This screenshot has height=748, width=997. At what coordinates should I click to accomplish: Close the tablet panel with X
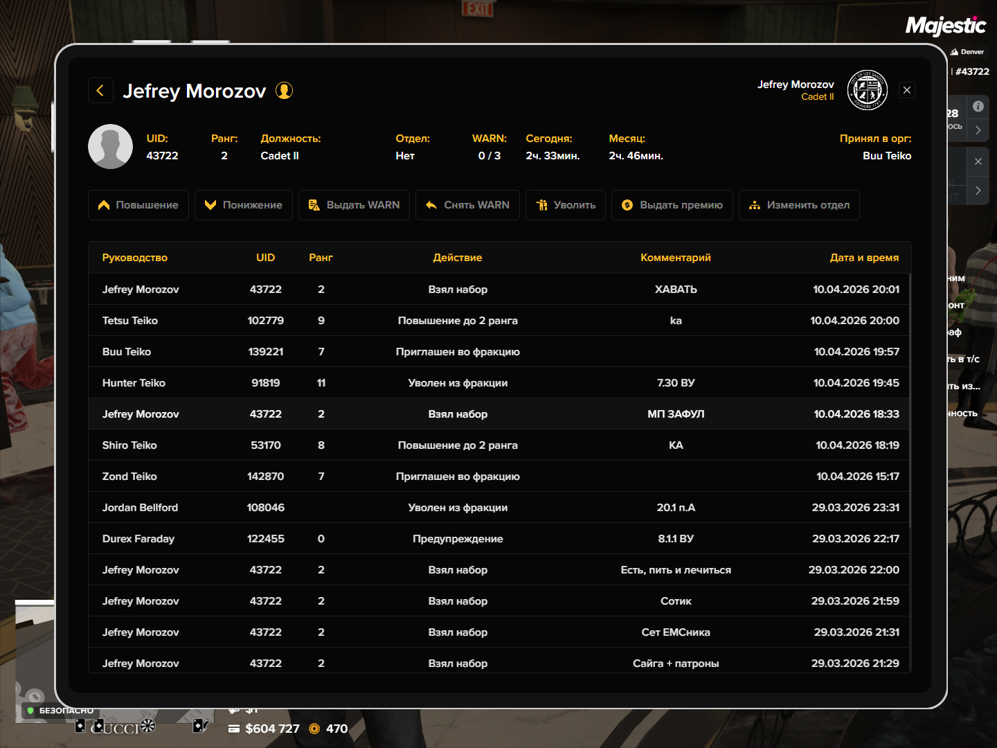tap(907, 90)
